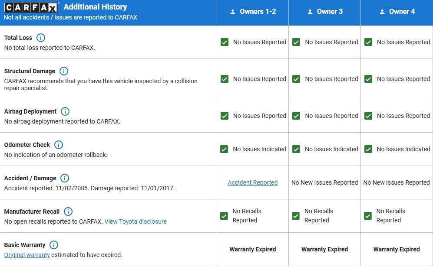This screenshot has height=267, width=433.
Task: Click 'No Issues Indicated' text under Owner 3
Action: pos(332,149)
